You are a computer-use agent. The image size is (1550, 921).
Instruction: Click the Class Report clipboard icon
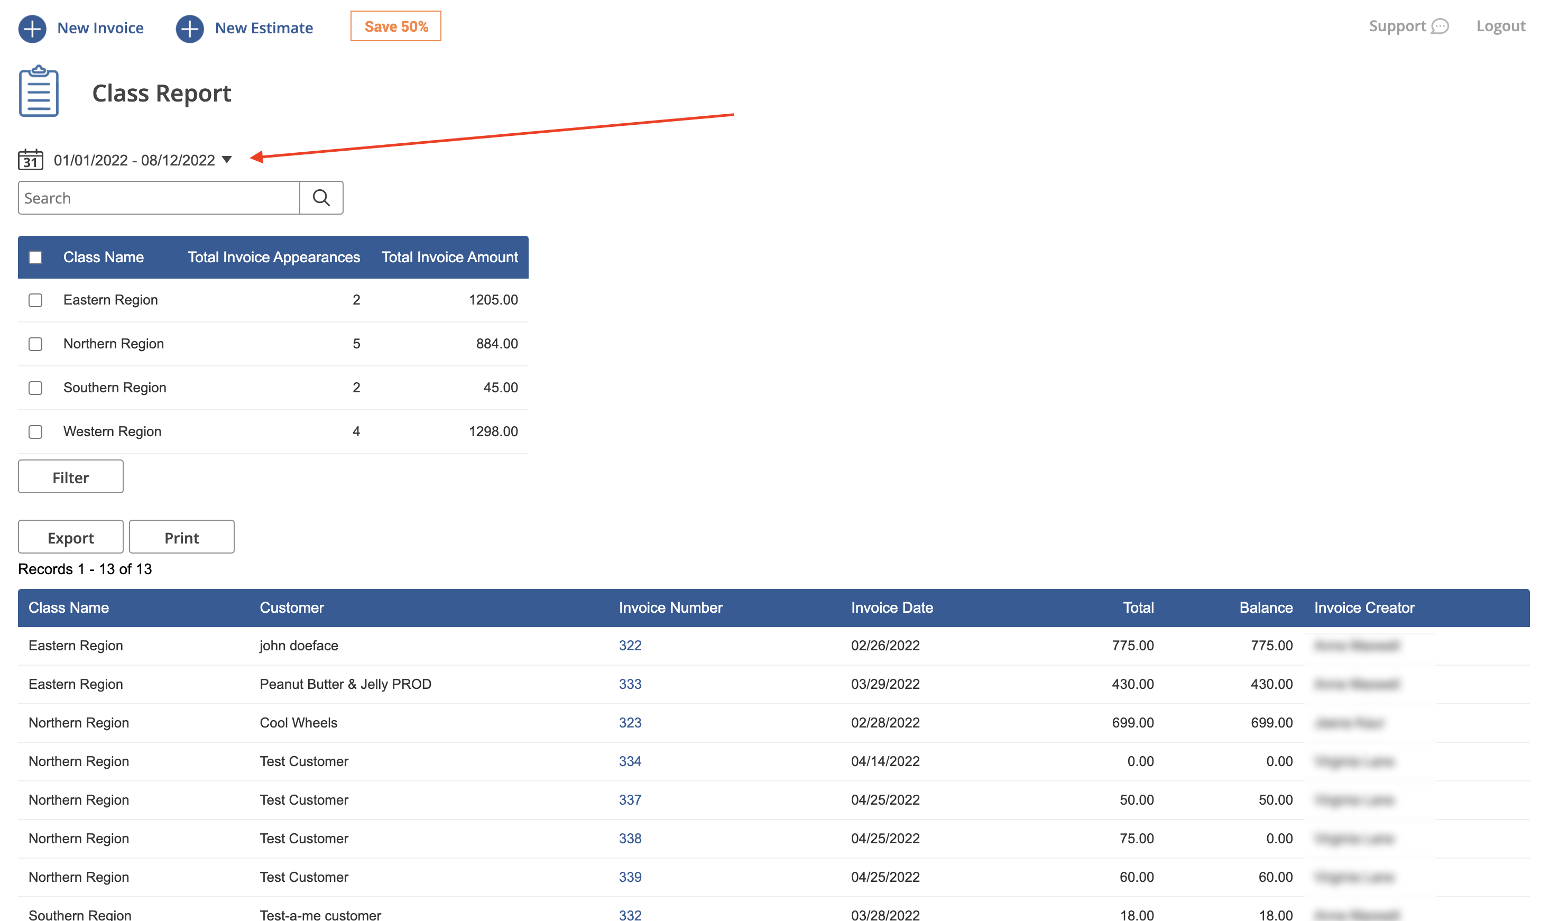[x=39, y=91]
